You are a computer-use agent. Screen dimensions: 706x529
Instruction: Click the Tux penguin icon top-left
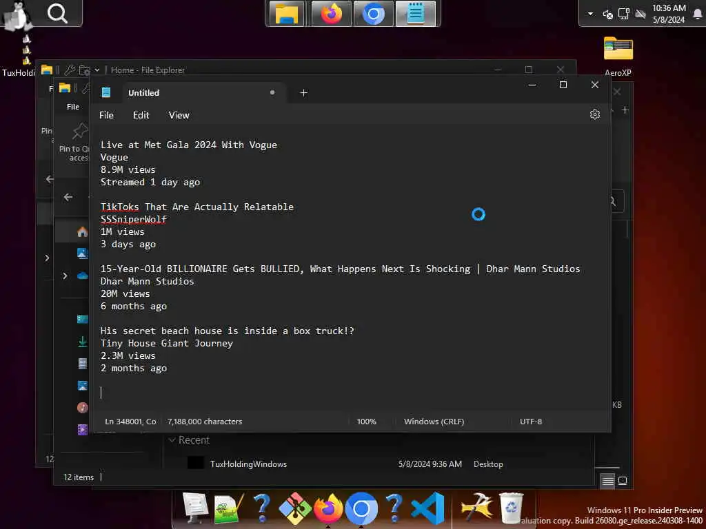coord(17,15)
